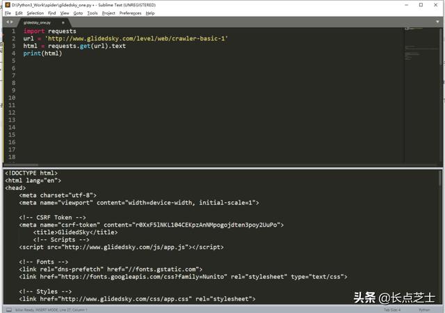This screenshot has width=445, height=313.
Task: Click the csrf-token meta content line
Action: tap(152, 225)
